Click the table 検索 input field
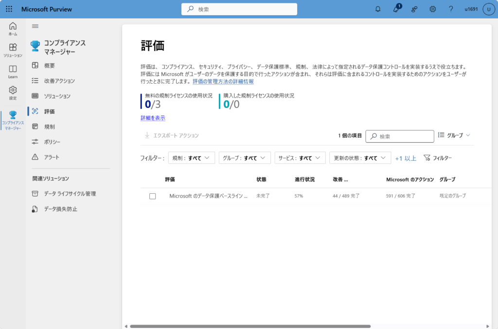The height and width of the screenshot is (329, 498). (x=405, y=136)
